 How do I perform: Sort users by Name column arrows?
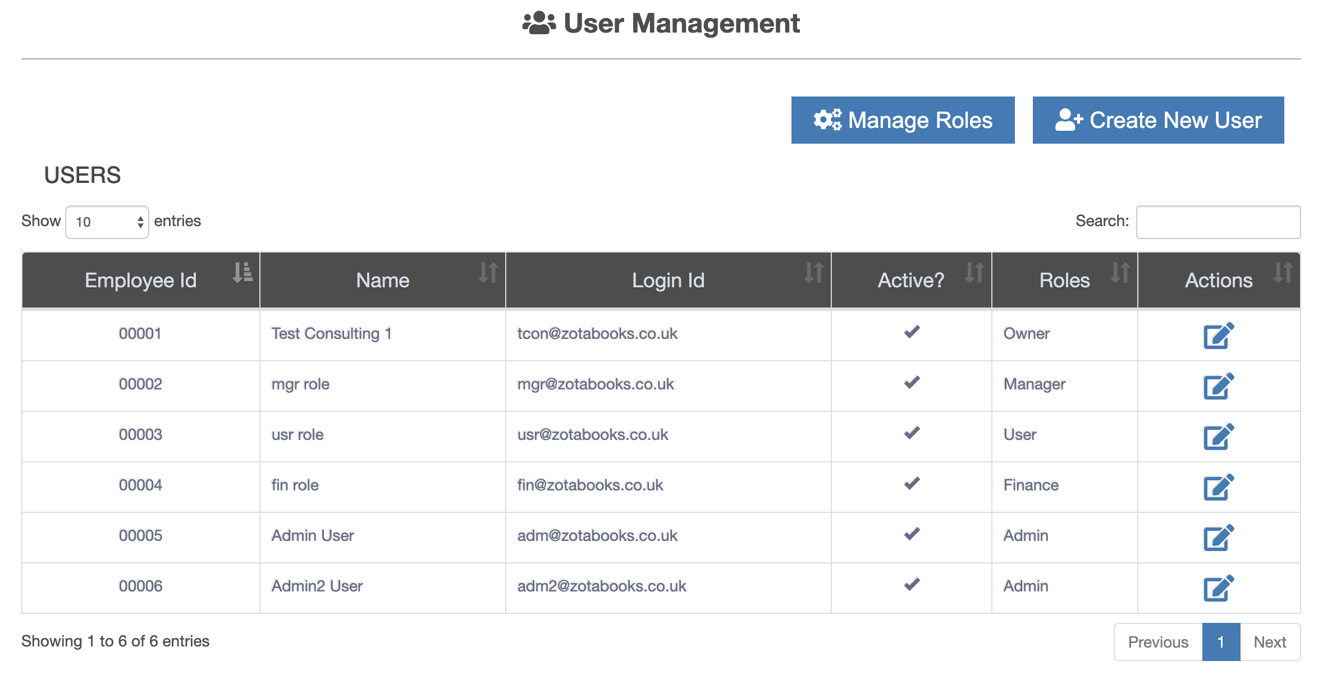click(x=488, y=273)
